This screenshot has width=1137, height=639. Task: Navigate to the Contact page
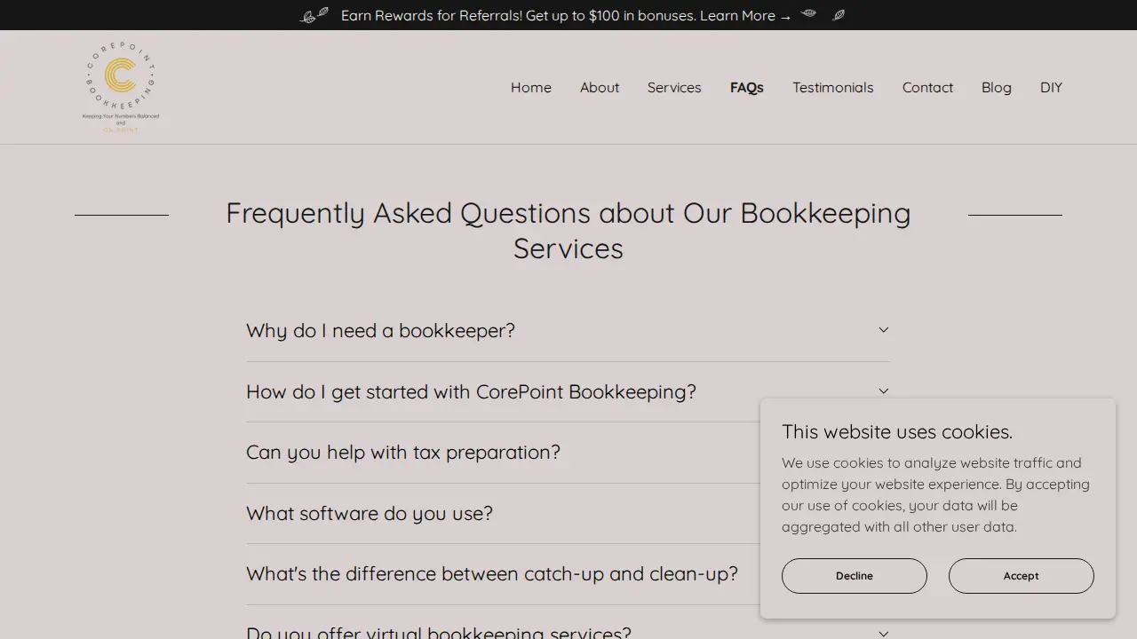click(927, 87)
